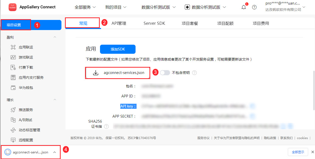Open the 关于华为开发者联盟与隐私的声明 link
This screenshot has width=315, height=159.
click(x=237, y=138)
